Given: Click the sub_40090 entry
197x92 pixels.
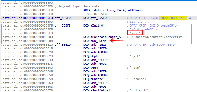Looking at the screenshot, I should (98, 75).
